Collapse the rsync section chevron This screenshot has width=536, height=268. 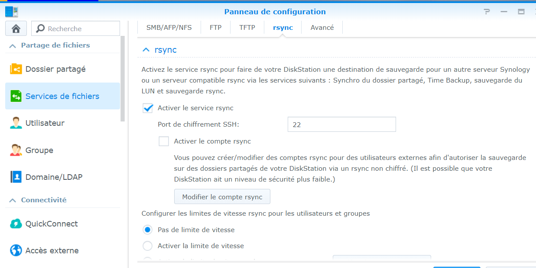[146, 50]
